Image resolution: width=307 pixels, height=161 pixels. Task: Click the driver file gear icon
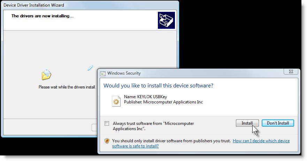tap(116, 101)
